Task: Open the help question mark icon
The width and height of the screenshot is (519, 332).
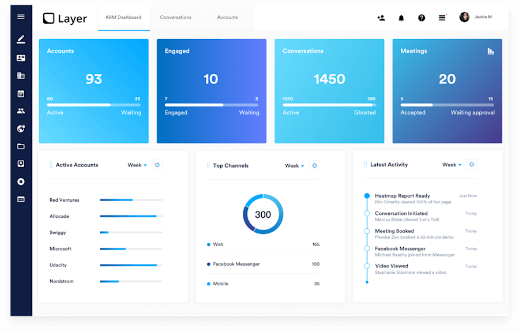Action: pos(422,18)
